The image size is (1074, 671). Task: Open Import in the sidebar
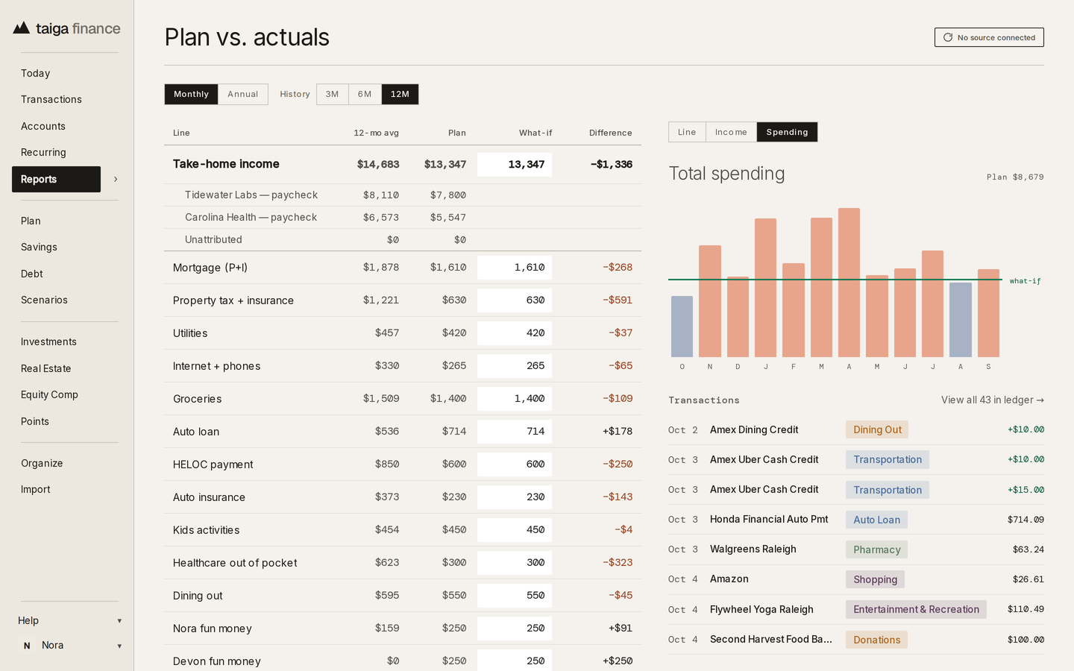point(36,489)
